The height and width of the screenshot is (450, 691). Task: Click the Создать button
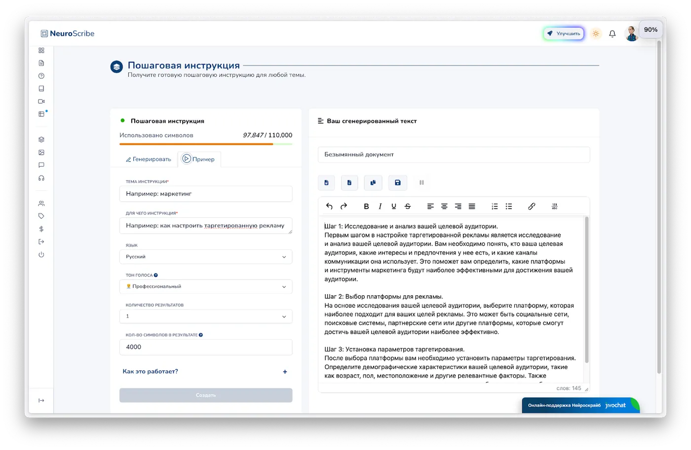pyautogui.click(x=206, y=395)
